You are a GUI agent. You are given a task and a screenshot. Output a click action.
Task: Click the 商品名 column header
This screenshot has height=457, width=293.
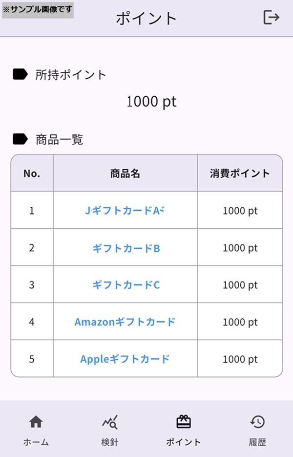click(x=125, y=174)
